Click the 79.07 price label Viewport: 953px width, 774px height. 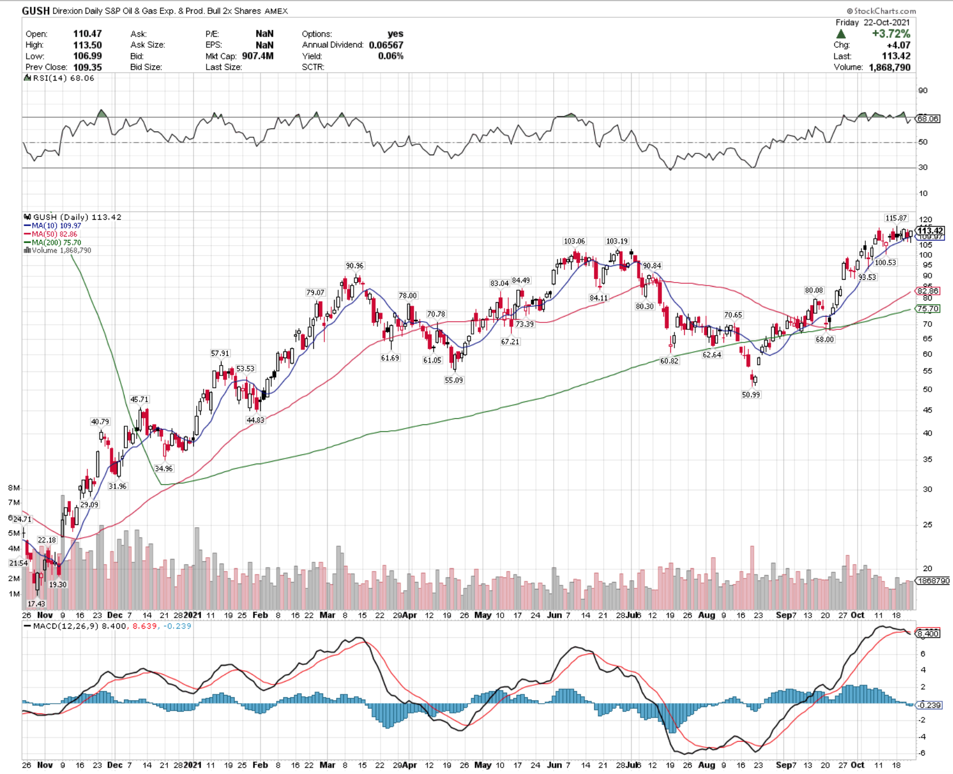pyautogui.click(x=316, y=293)
